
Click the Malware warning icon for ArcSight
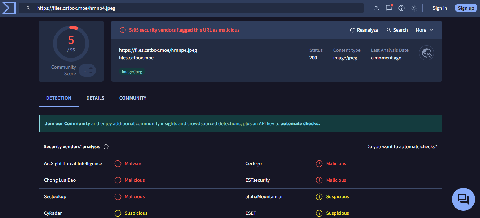[118, 164]
